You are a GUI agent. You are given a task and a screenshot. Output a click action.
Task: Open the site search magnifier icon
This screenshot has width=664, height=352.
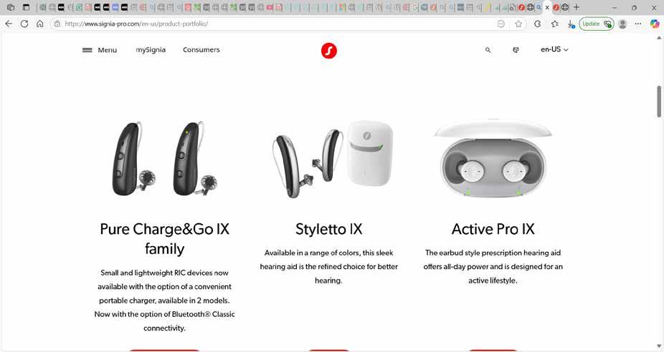(x=488, y=50)
